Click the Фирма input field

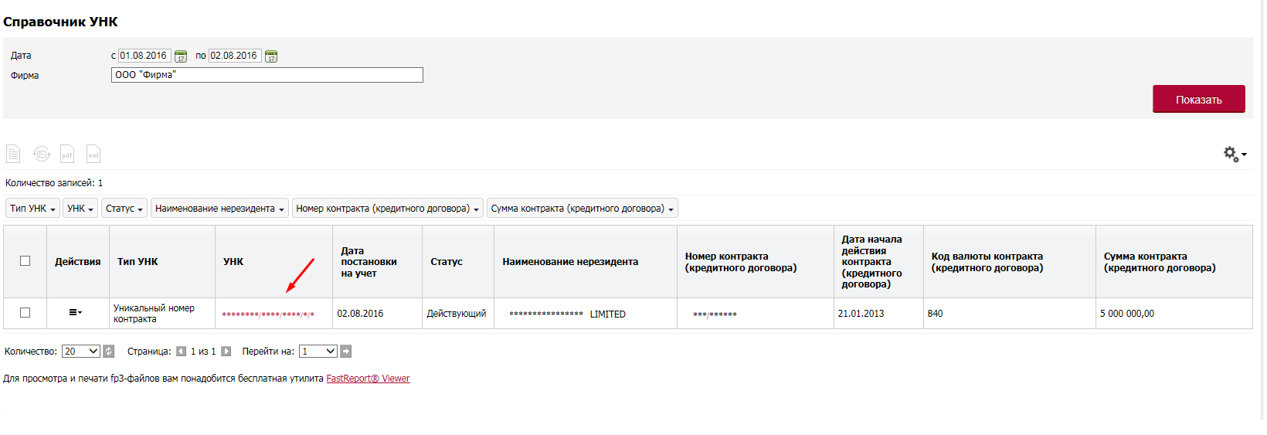[267, 75]
